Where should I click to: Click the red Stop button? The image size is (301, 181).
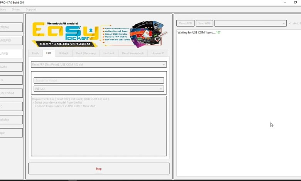pyautogui.click(x=99, y=169)
